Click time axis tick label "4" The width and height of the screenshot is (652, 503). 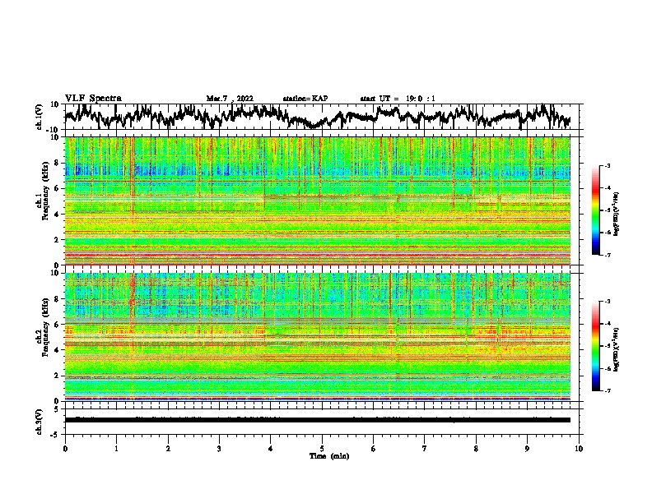271,448
